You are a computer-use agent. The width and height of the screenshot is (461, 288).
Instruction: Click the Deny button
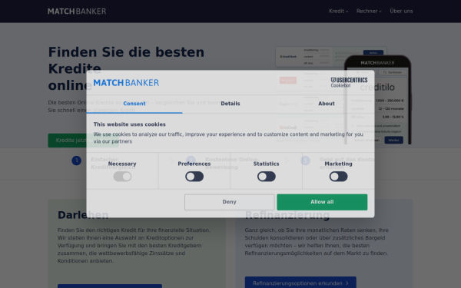click(229, 202)
